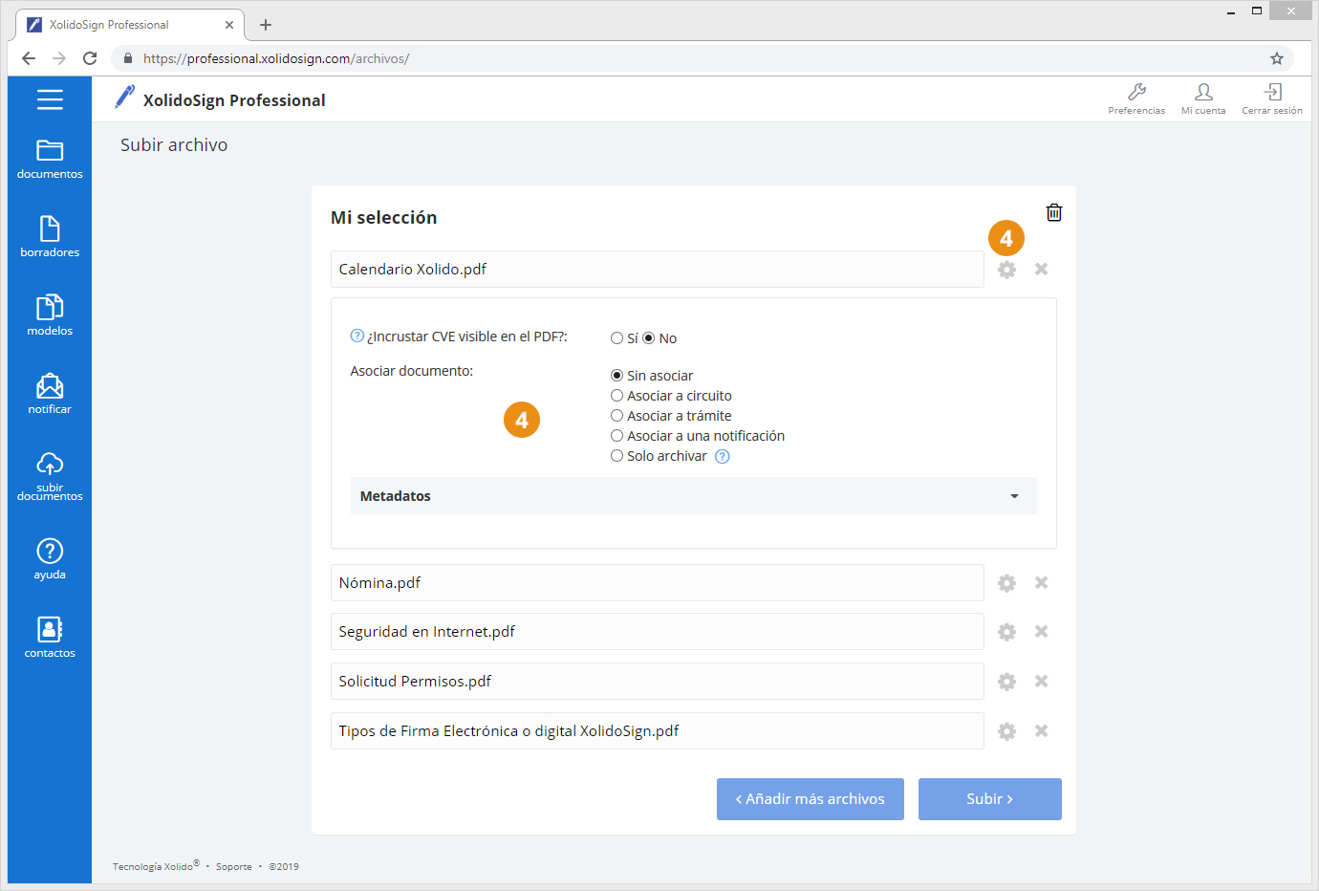Click Seguridad en Internet.pdf file name
This screenshot has height=891, width=1319.
pyautogui.click(x=426, y=632)
